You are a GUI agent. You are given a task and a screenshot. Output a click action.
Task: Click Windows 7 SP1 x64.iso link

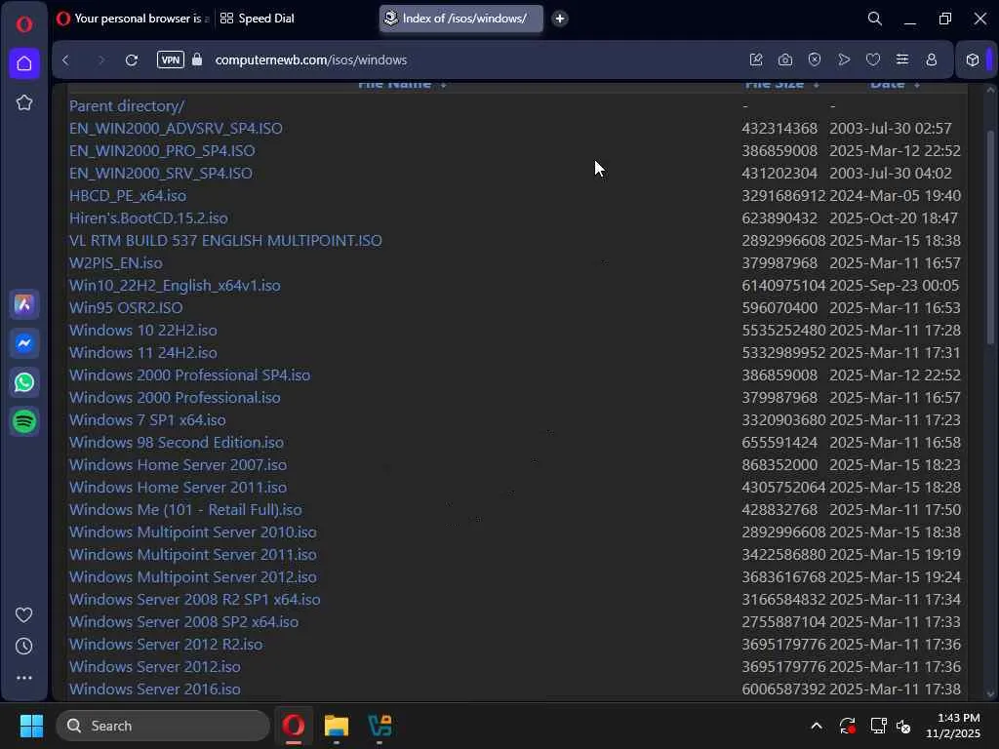(147, 419)
